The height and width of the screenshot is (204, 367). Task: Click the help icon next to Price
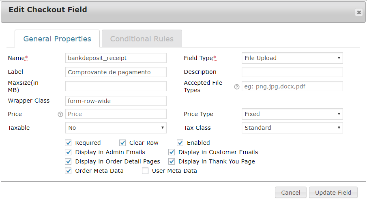60,114
